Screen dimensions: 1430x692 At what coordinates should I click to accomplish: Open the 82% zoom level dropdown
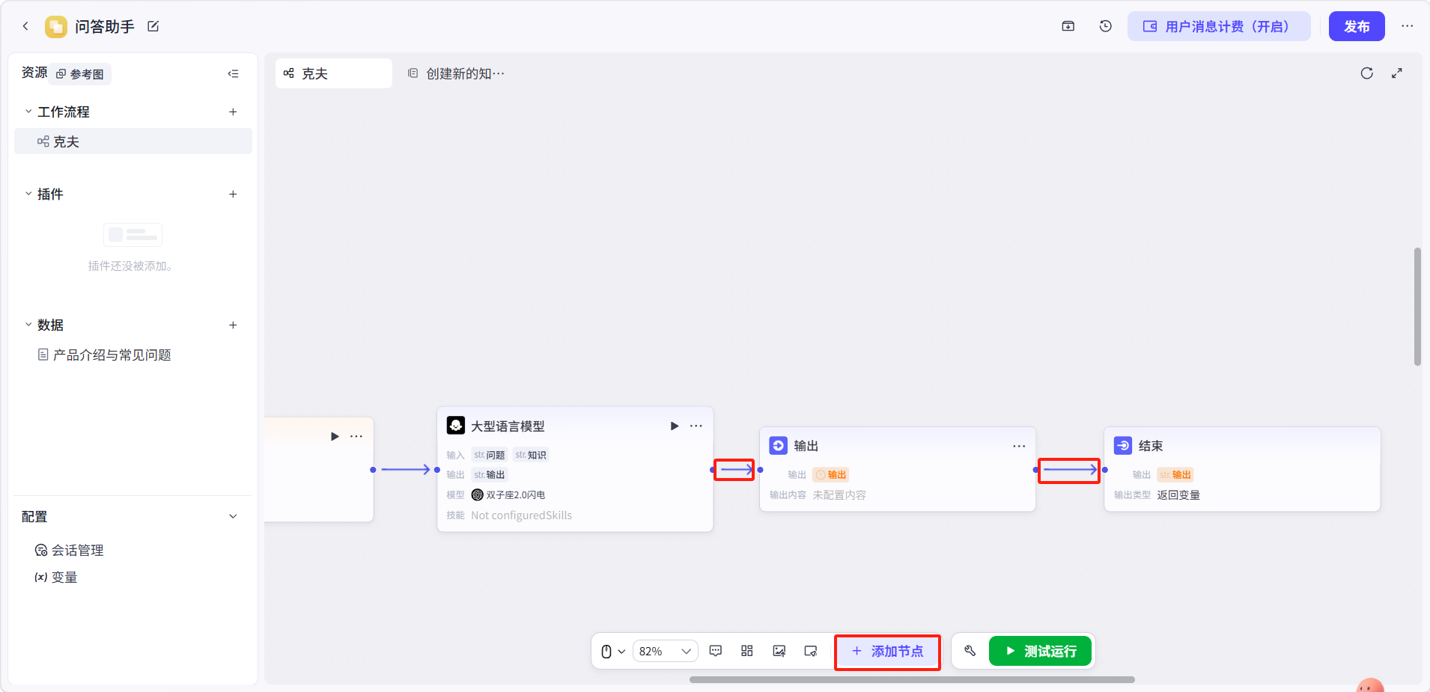point(666,651)
